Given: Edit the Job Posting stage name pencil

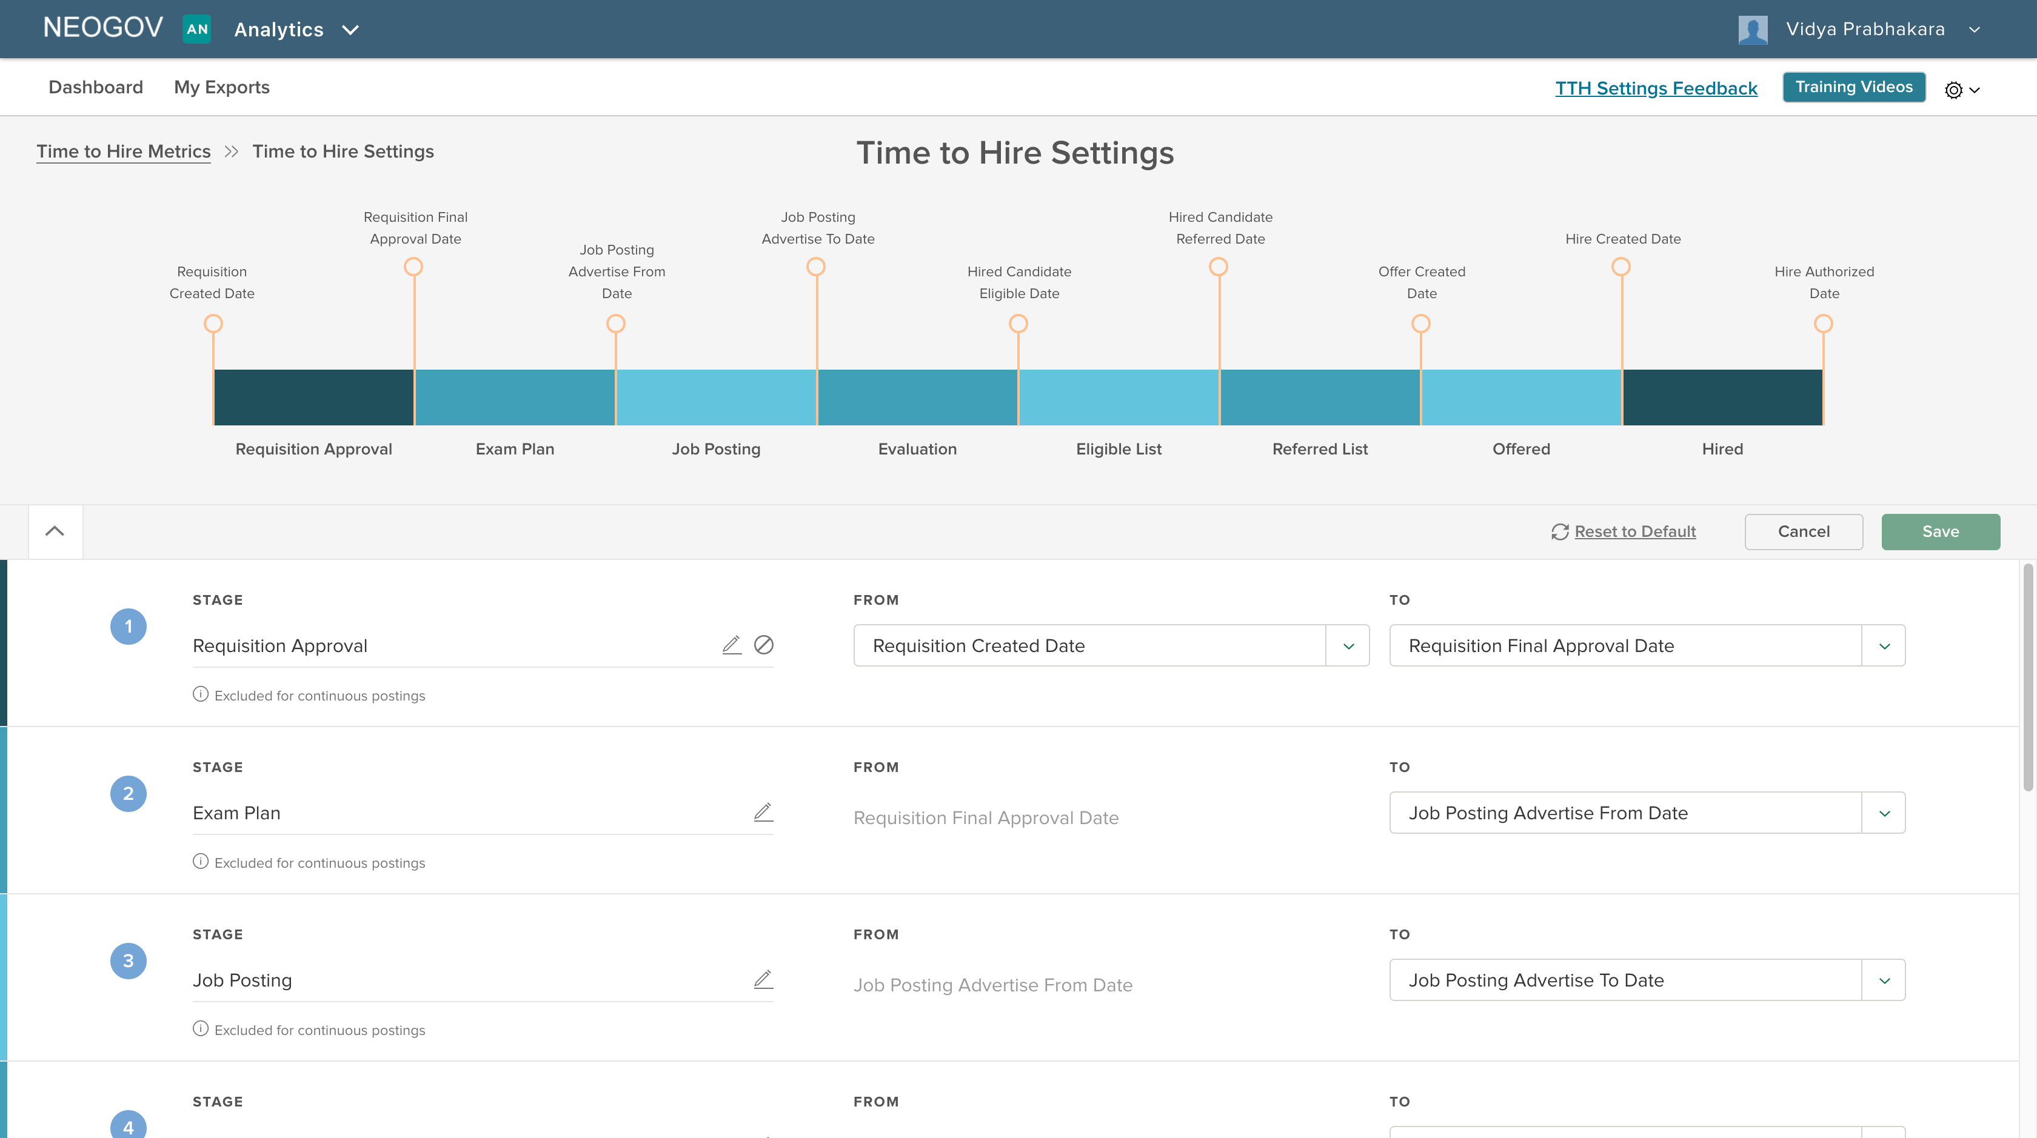Looking at the screenshot, I should coord(763,980).
